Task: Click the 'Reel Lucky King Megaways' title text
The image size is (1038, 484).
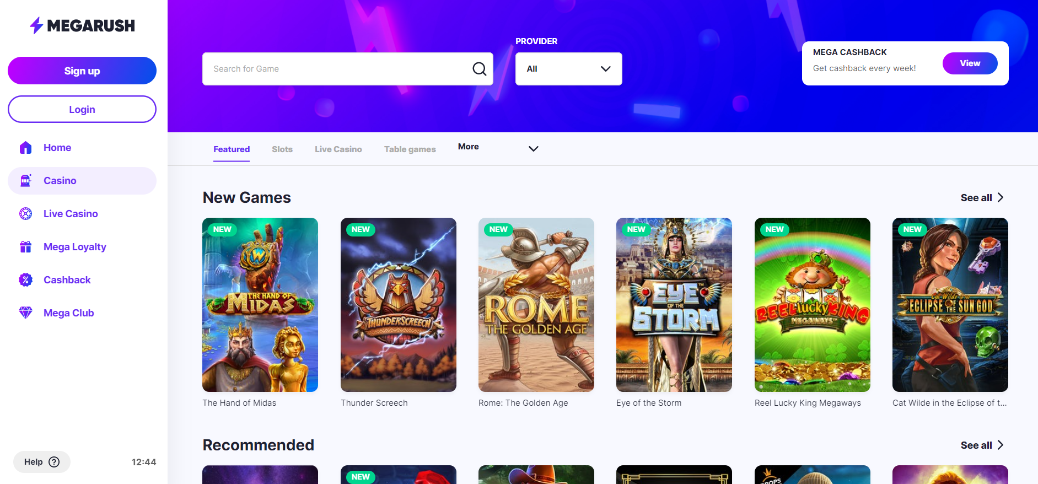Action: (808, 403)
